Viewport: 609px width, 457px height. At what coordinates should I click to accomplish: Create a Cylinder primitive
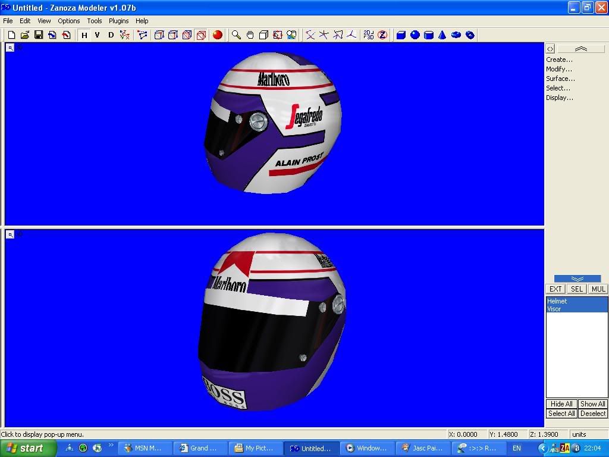click(429, 35)
